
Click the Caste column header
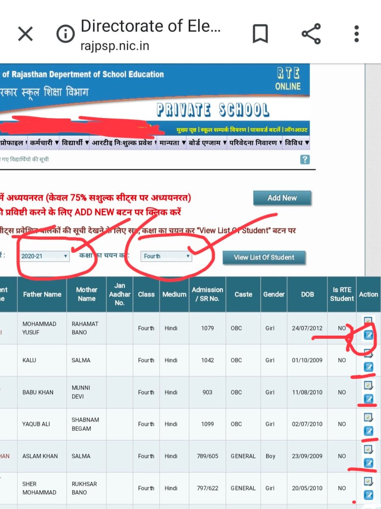click(x=243, y=294)
